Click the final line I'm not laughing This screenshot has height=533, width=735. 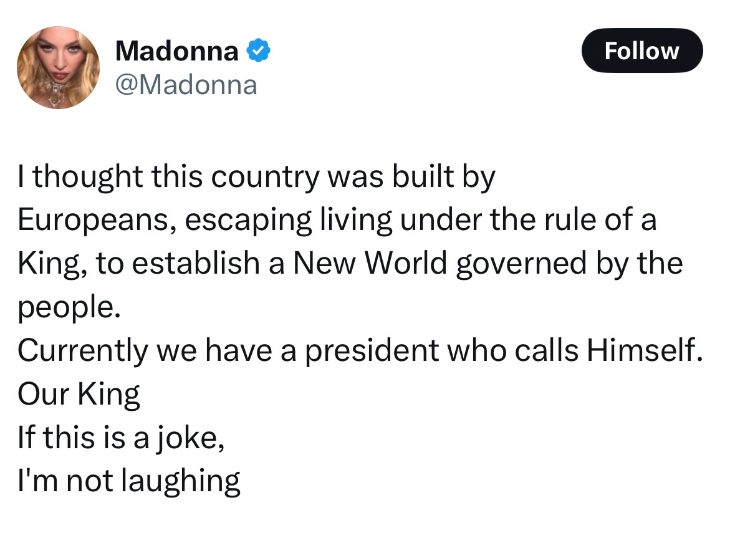click(129, 481)
